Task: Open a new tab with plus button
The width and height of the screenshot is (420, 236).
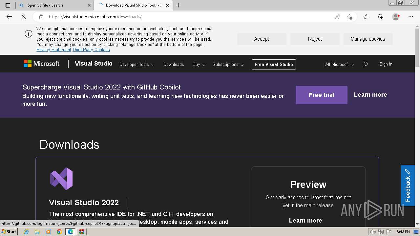Action: point(178,5)
